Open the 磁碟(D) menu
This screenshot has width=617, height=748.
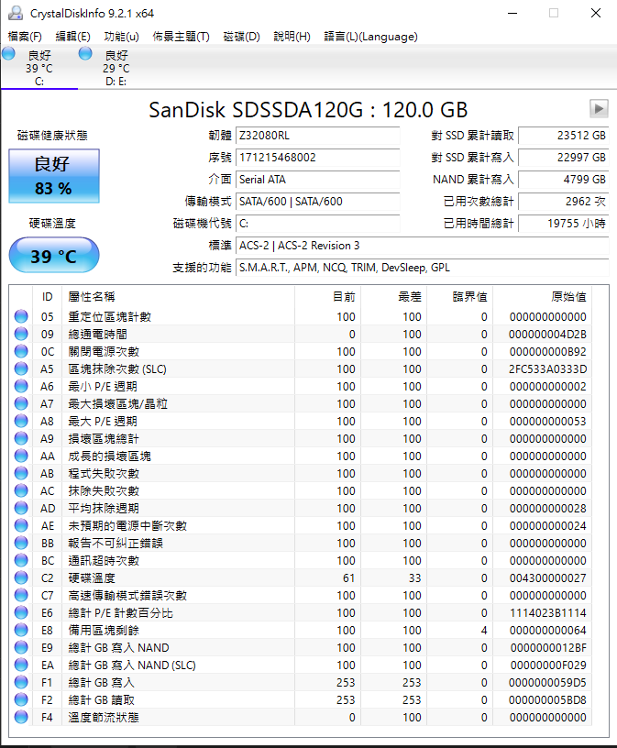pos(241,37)
